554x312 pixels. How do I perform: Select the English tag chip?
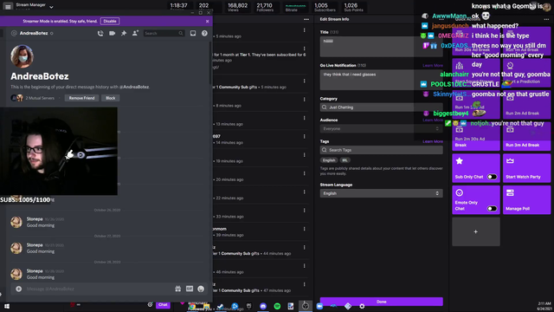329,160
